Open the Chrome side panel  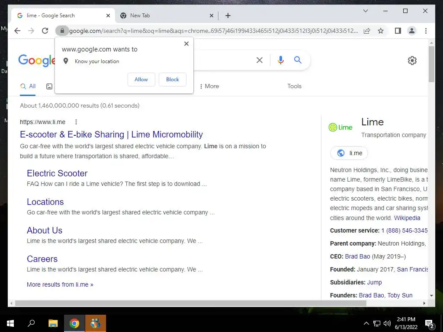pos(398,31)
